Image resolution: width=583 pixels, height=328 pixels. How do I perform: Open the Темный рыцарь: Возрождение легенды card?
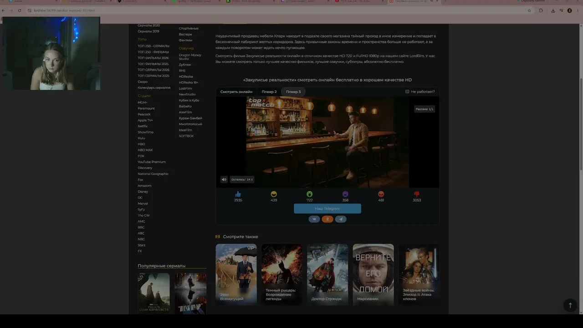point(281,274)
